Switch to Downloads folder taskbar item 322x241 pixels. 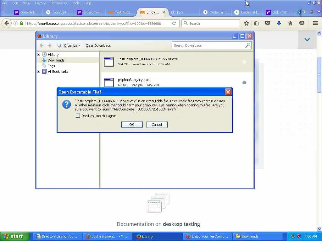258,237
